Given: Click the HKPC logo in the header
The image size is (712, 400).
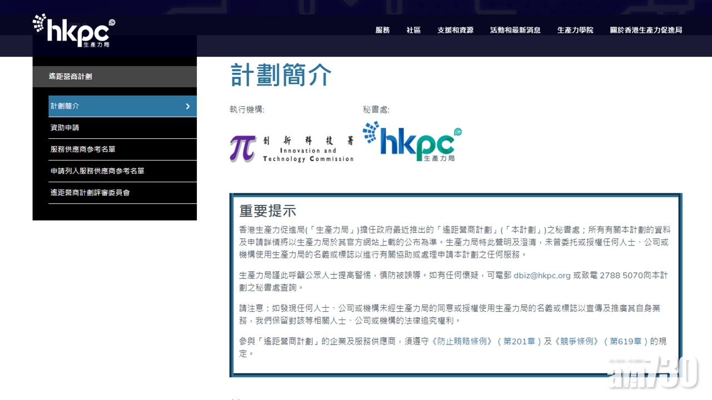Looking at the screenshot, I should pos(74,31).
